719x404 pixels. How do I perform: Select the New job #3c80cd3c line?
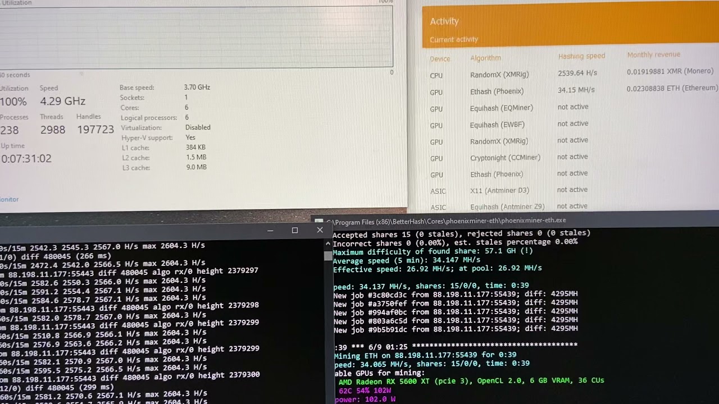456,294
